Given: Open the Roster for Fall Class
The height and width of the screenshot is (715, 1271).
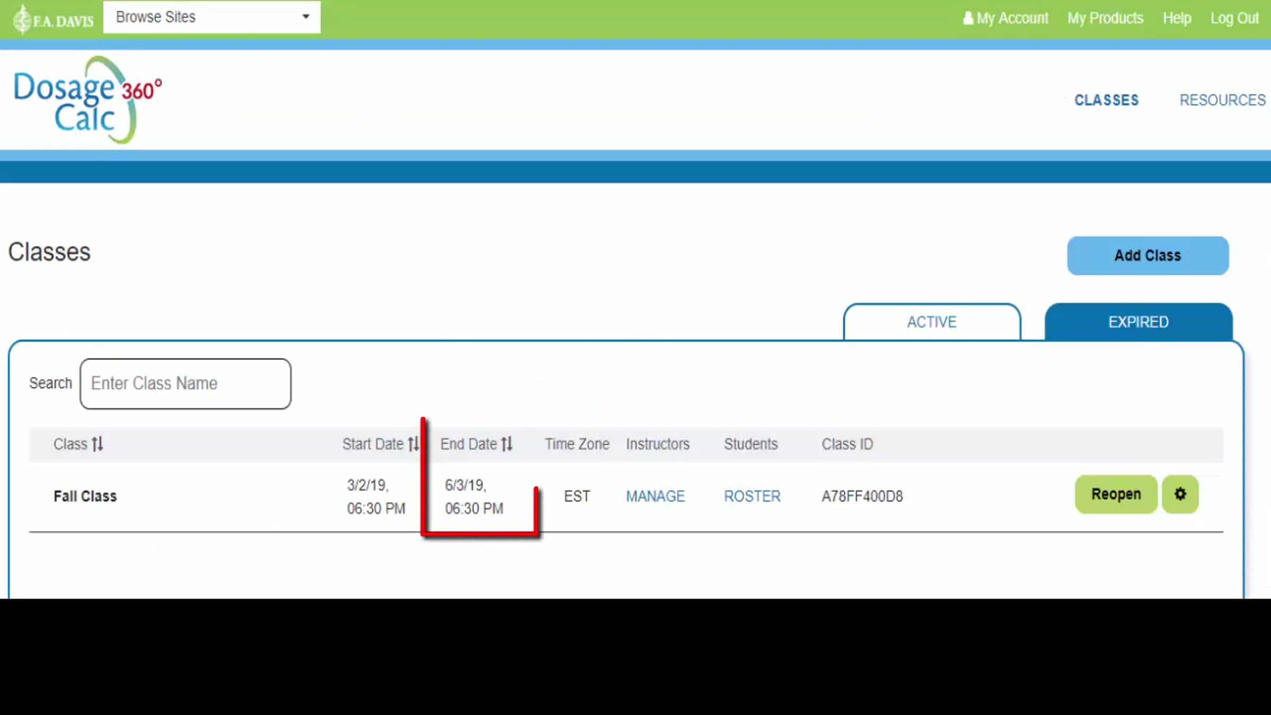Looking at the screenshot, I should coord(752,496).
